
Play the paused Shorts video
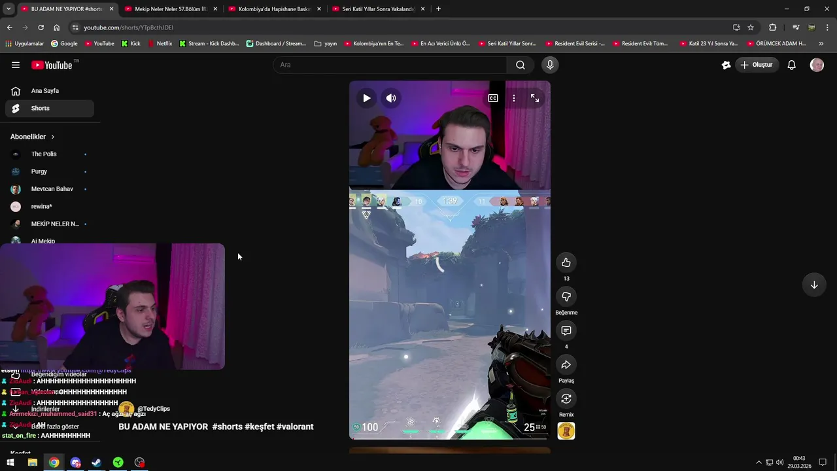tap(366, 98)
